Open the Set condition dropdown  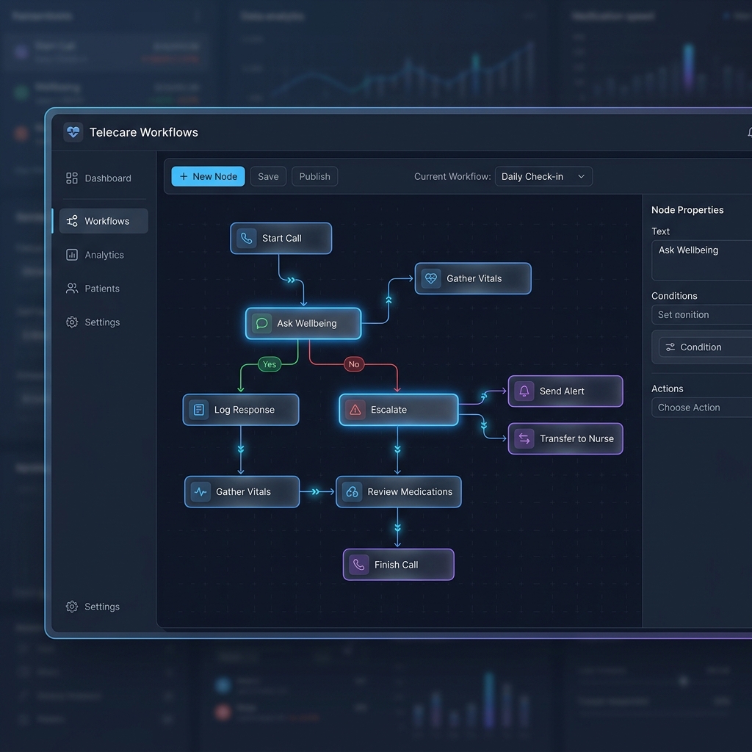[x=701, y=314]
